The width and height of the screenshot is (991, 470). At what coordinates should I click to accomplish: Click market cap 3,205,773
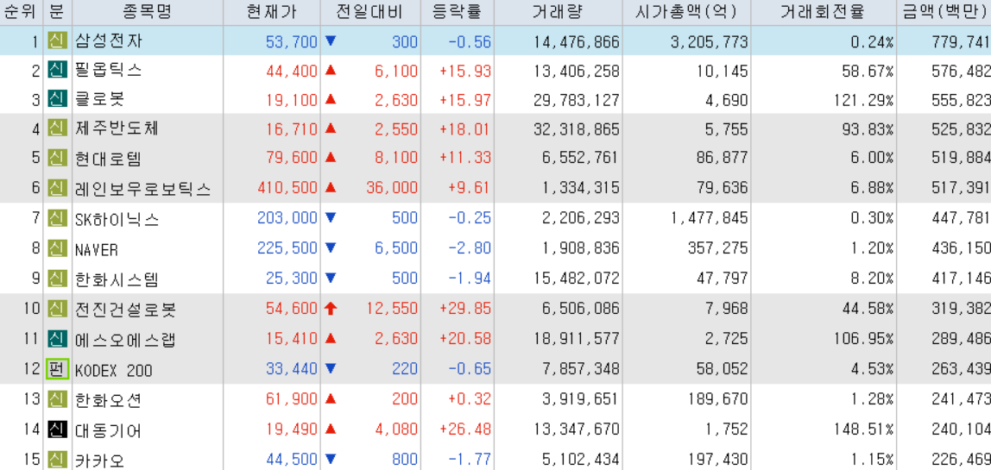coord(709,42)
